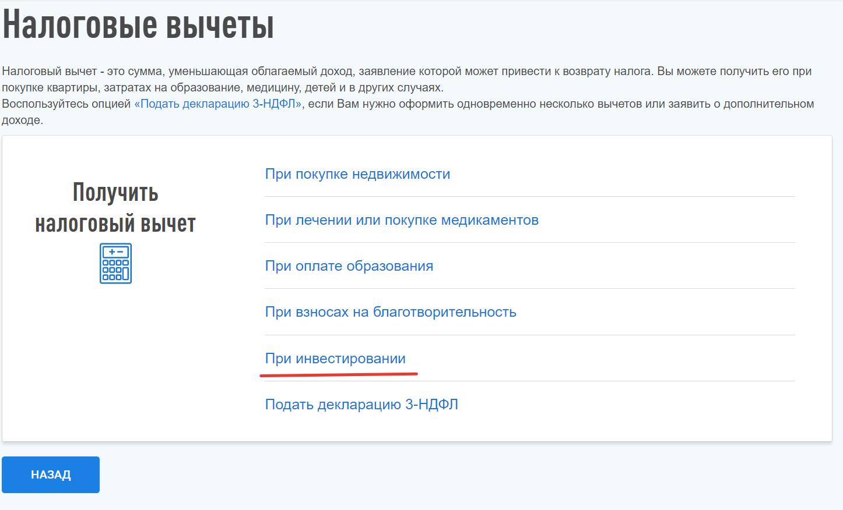Click «налоговый вычет» text above the calculator
Screen dimensions: 843x510
[115, 224]
